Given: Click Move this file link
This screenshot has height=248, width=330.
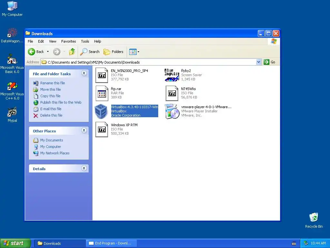Looking at the screenshot, I should pos(51,89).
